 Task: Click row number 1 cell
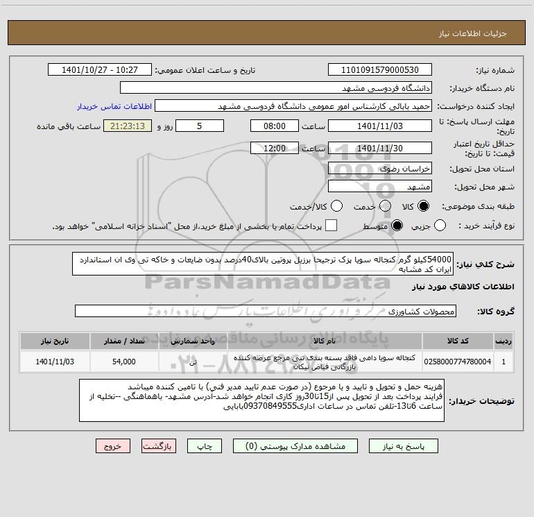(503, 362)
